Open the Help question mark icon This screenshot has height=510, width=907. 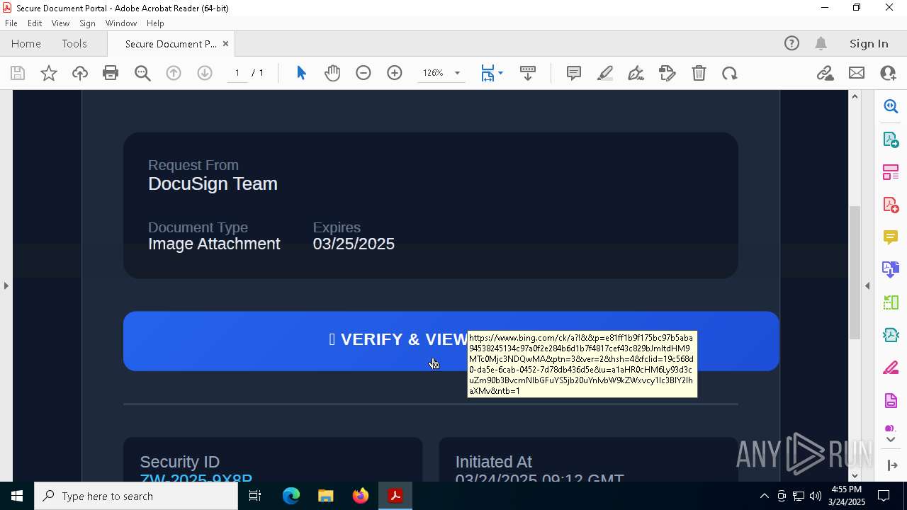pos(791,44)
